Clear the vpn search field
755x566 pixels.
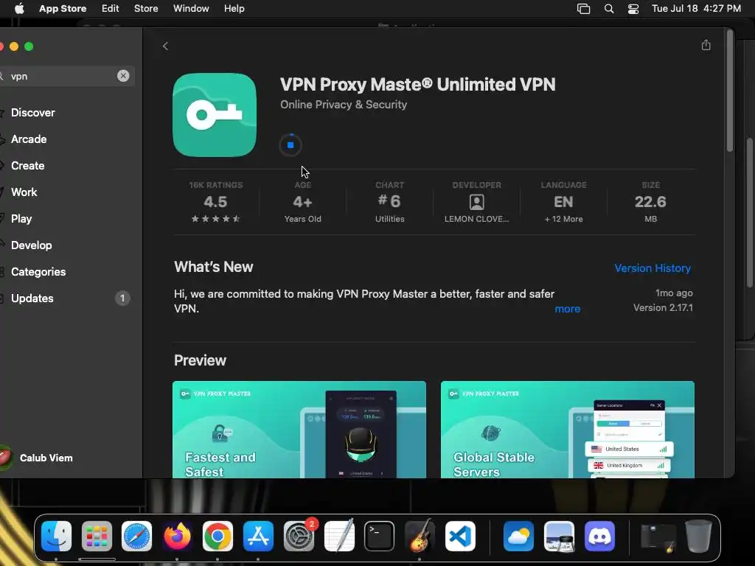click(123, 76)
